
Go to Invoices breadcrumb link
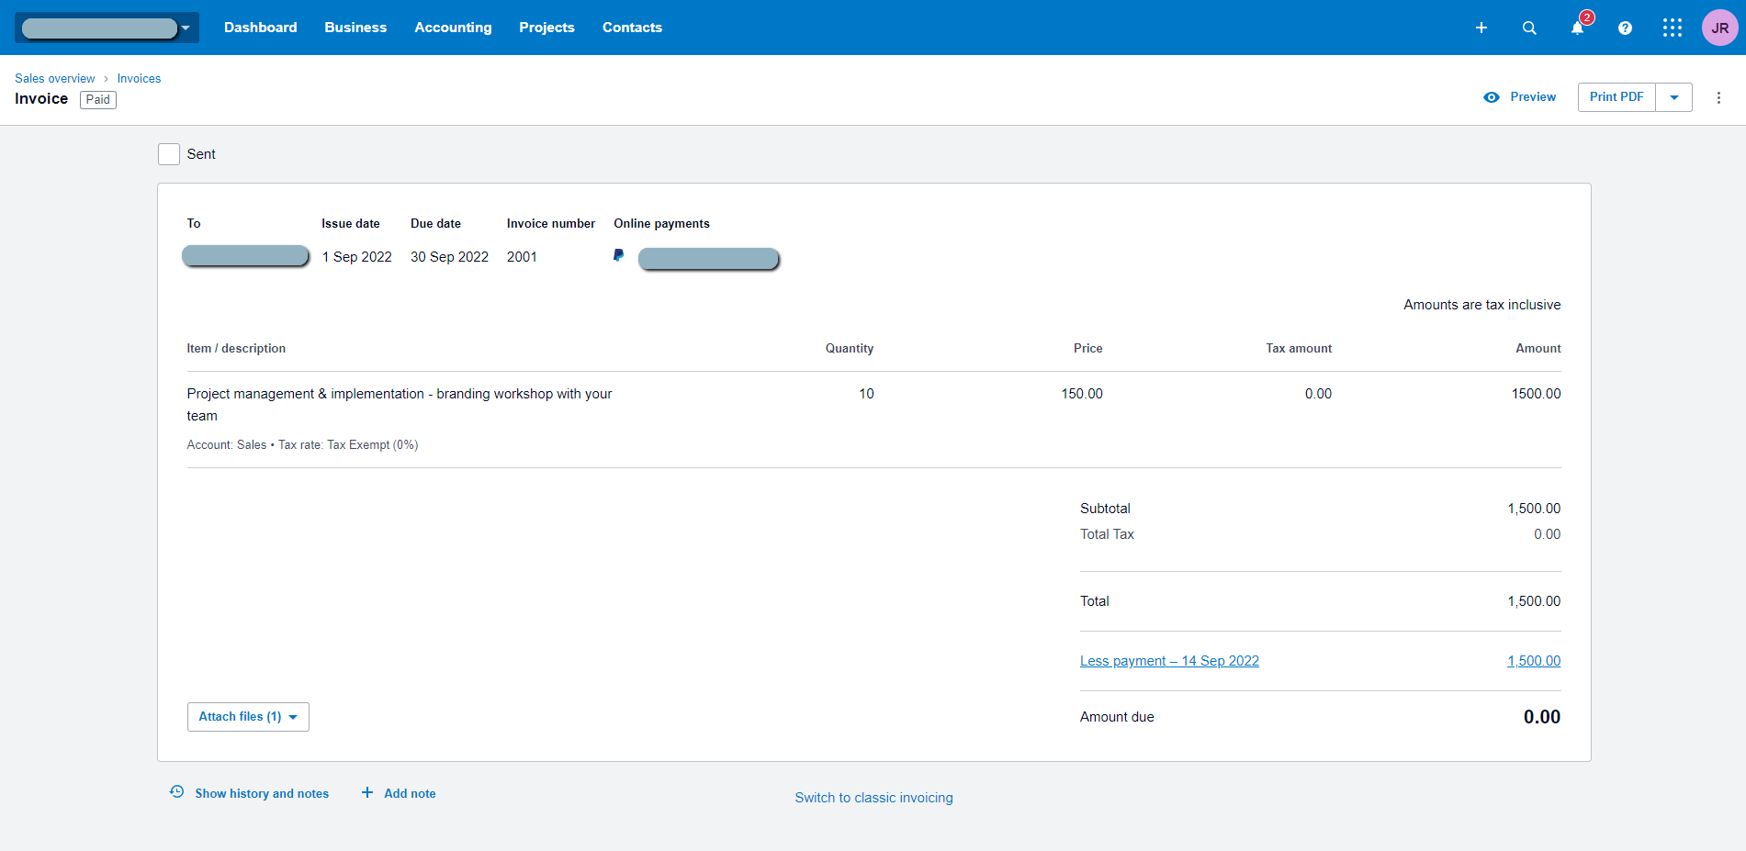pyautogui.click(x=139, y=78)
